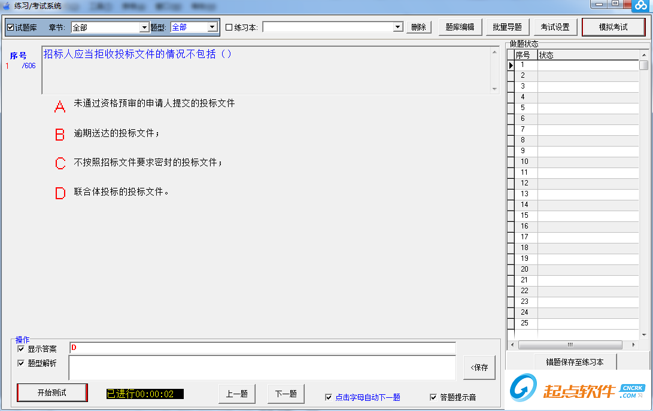
Task: Select answer option C
Action: (x=59, y=164)
